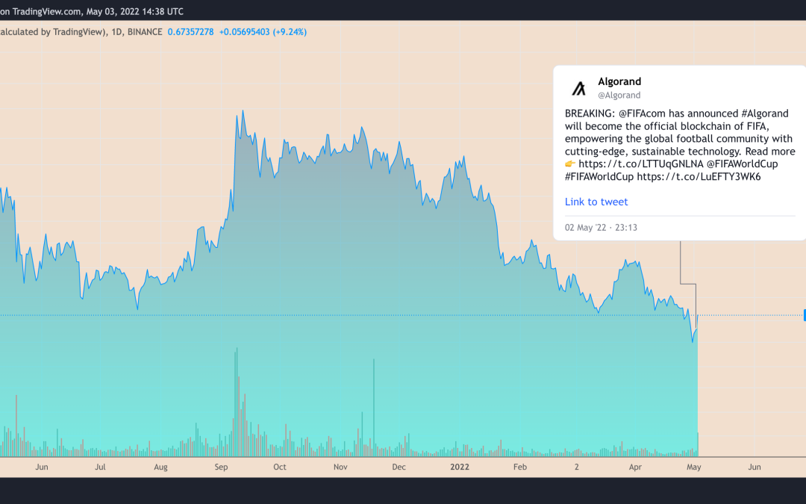This screenshot has height=504, width=806.
Task: Click the 'Nov' time axis label
Action: point(340,467)
